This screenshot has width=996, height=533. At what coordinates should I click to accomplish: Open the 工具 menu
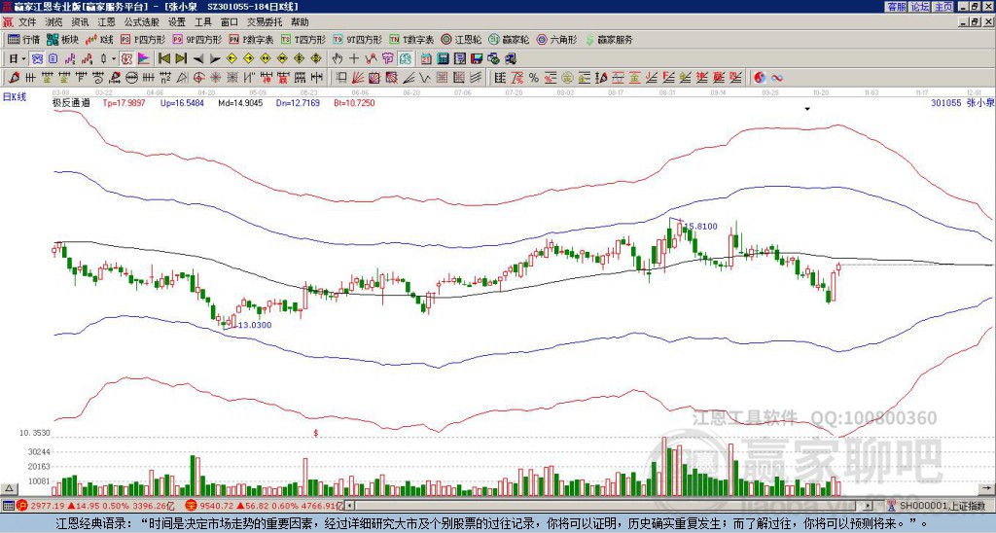point(202,22)
